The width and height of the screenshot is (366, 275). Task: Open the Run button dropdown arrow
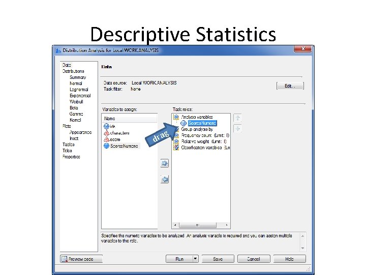(196, 259)
